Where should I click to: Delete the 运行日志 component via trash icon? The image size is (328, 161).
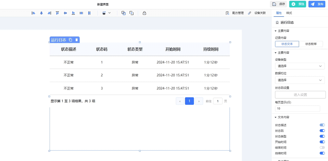tap(77, 40)
